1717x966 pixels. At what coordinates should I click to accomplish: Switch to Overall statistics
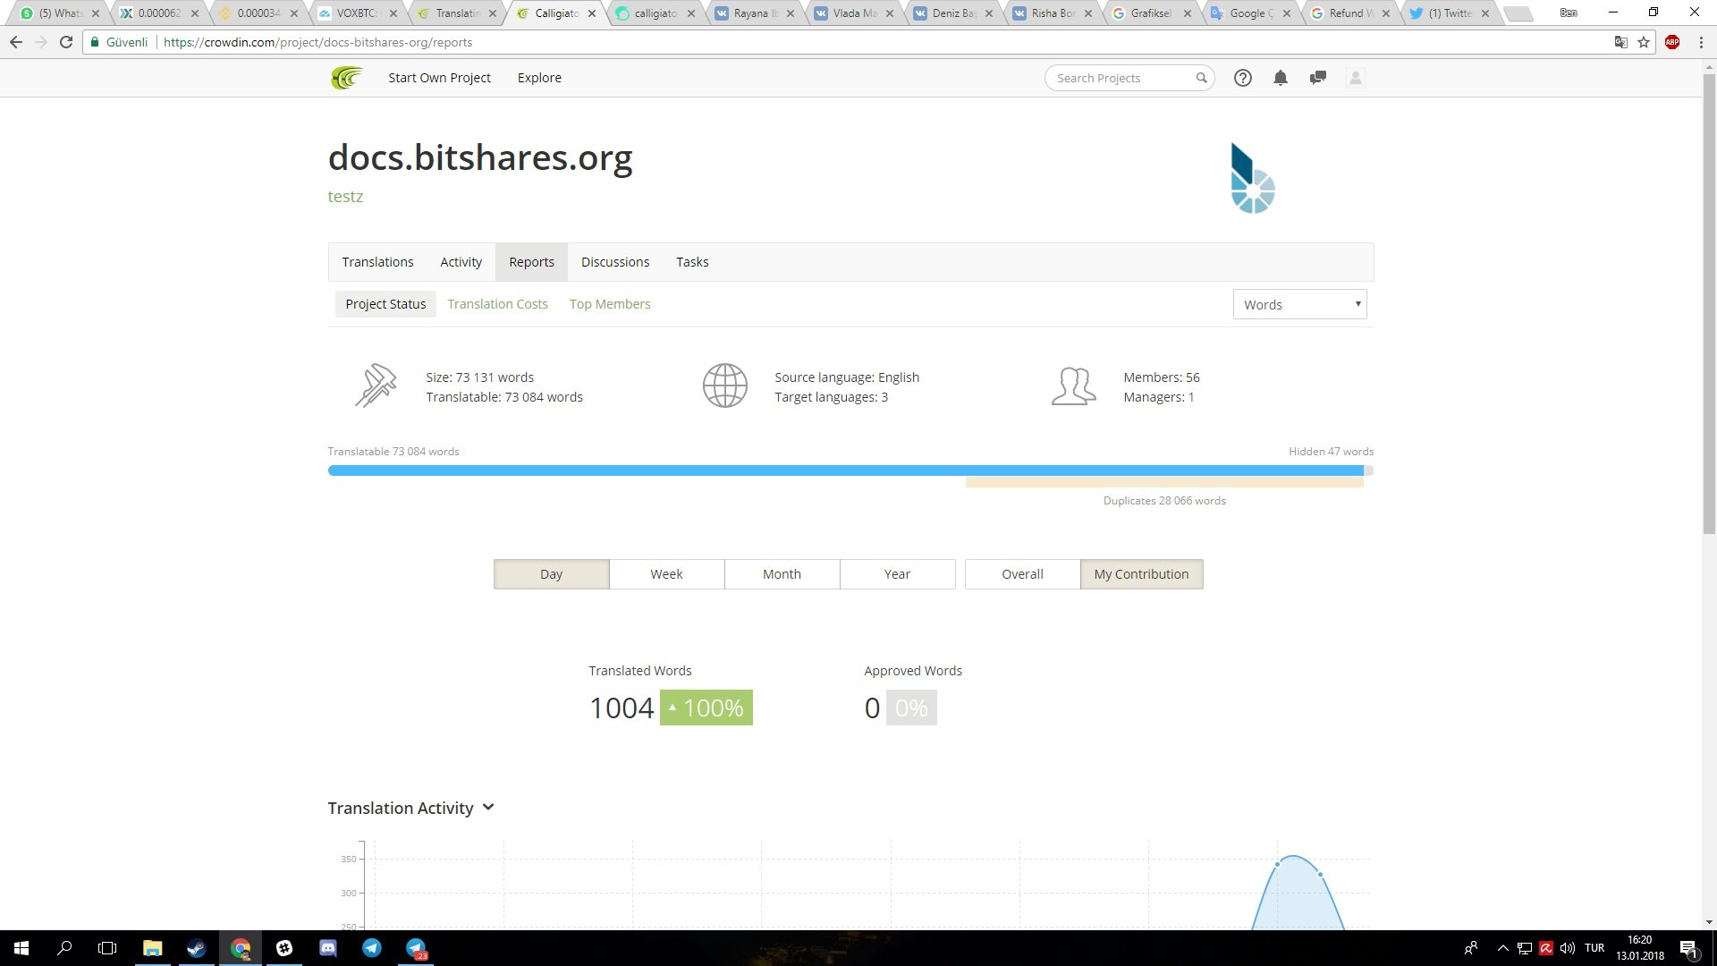(x=1022, y=574)
